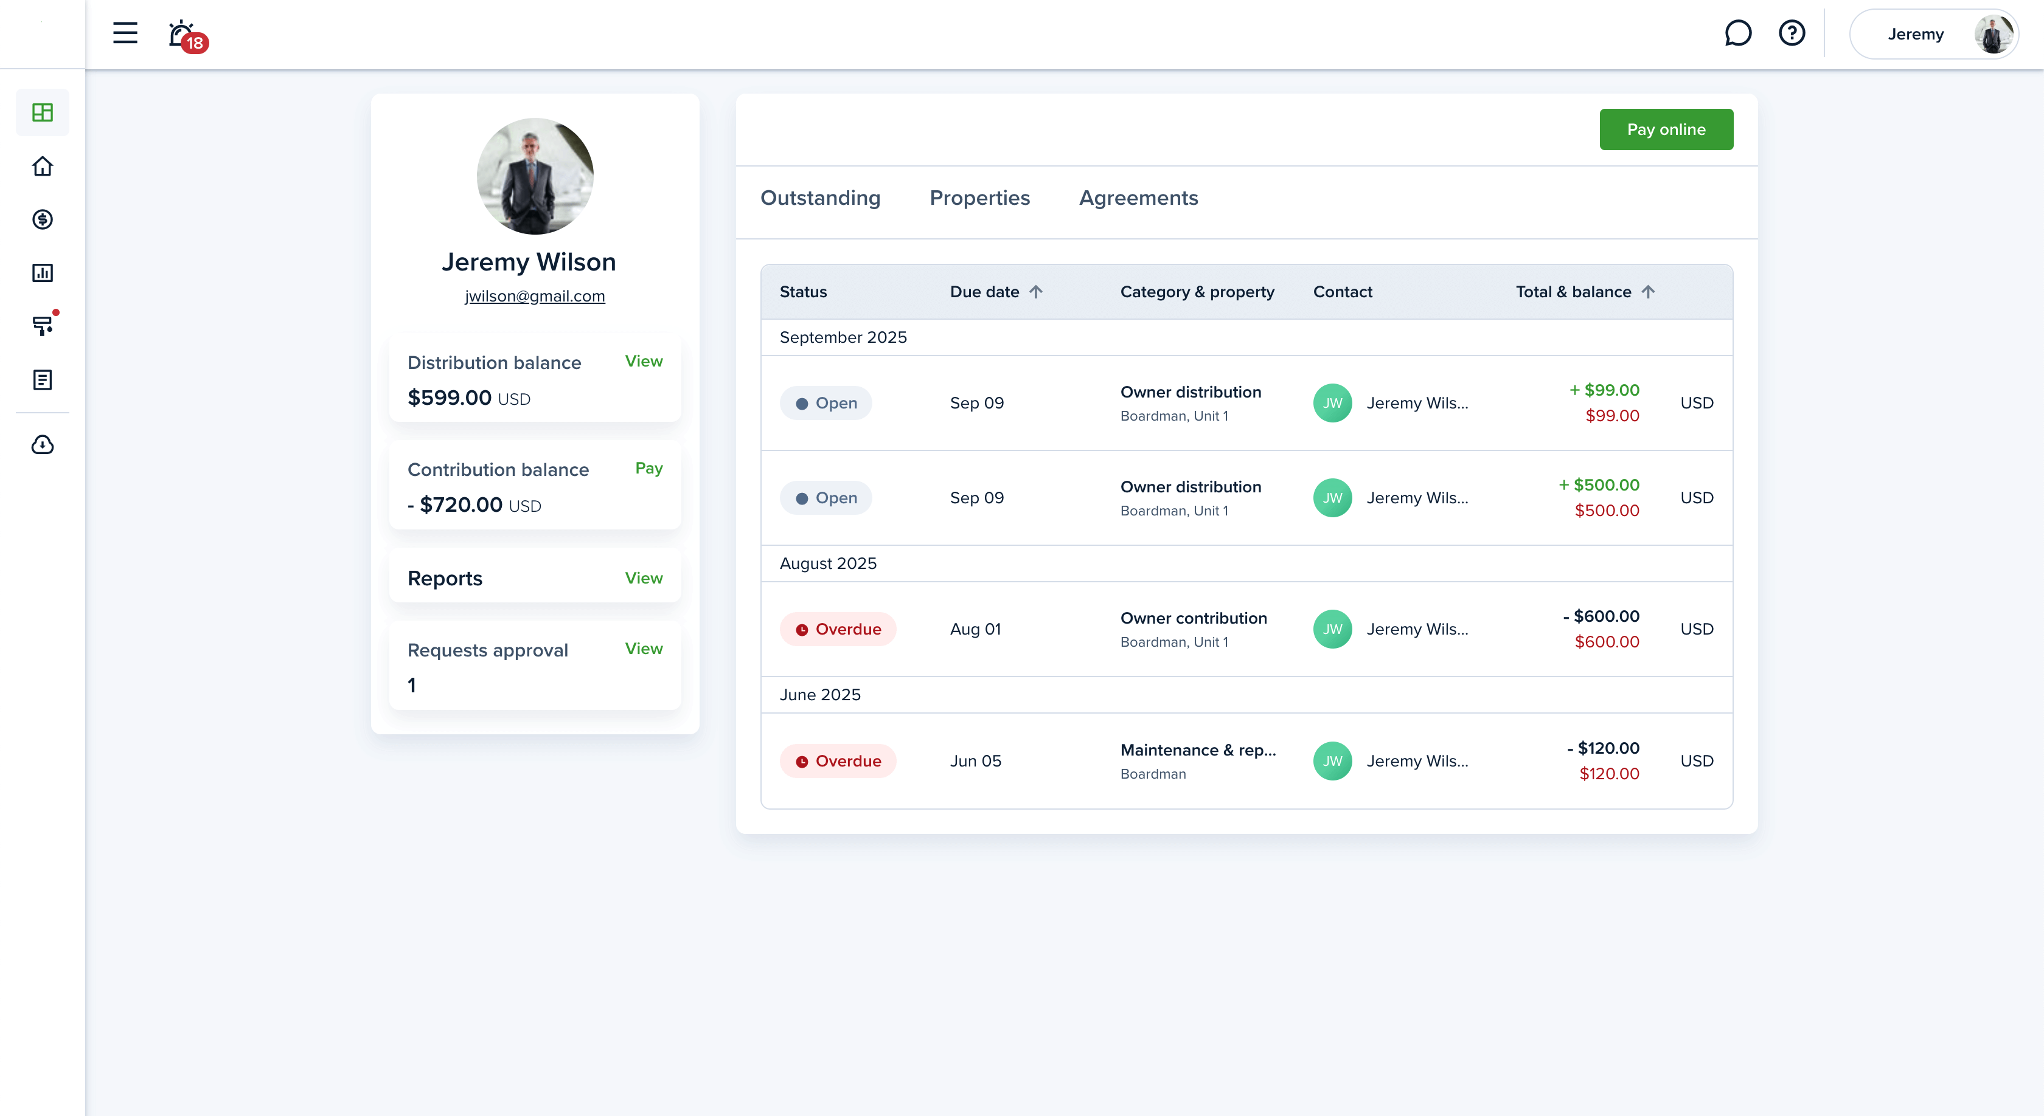Switch to the Properties tab
Screen dimensions: 2044x1116
(x=979, y=198)
